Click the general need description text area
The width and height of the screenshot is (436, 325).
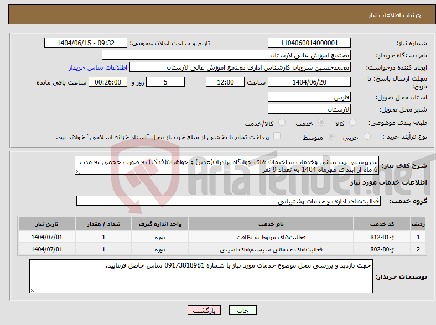227,165
